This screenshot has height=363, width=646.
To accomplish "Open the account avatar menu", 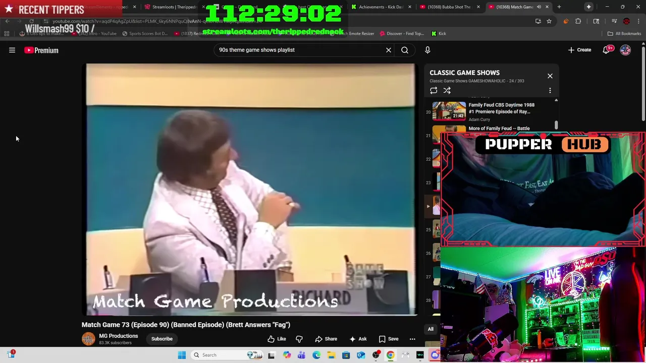I will pyautogui.click(x=625, y=50).
